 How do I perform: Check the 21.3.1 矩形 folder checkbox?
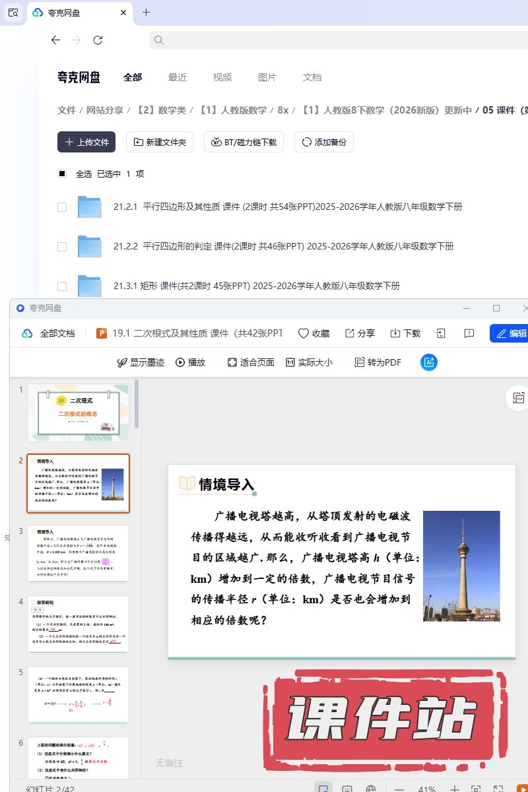pos(62,286)
